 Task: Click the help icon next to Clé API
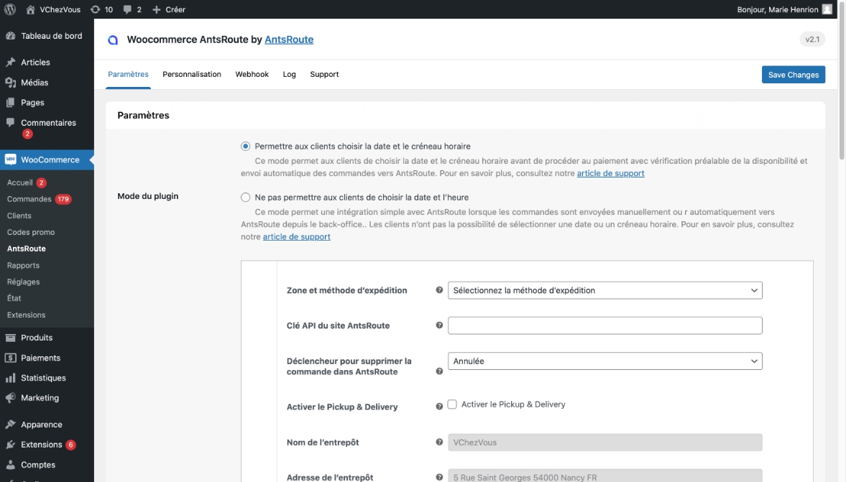pyautogui.click(x=439, y=325)
